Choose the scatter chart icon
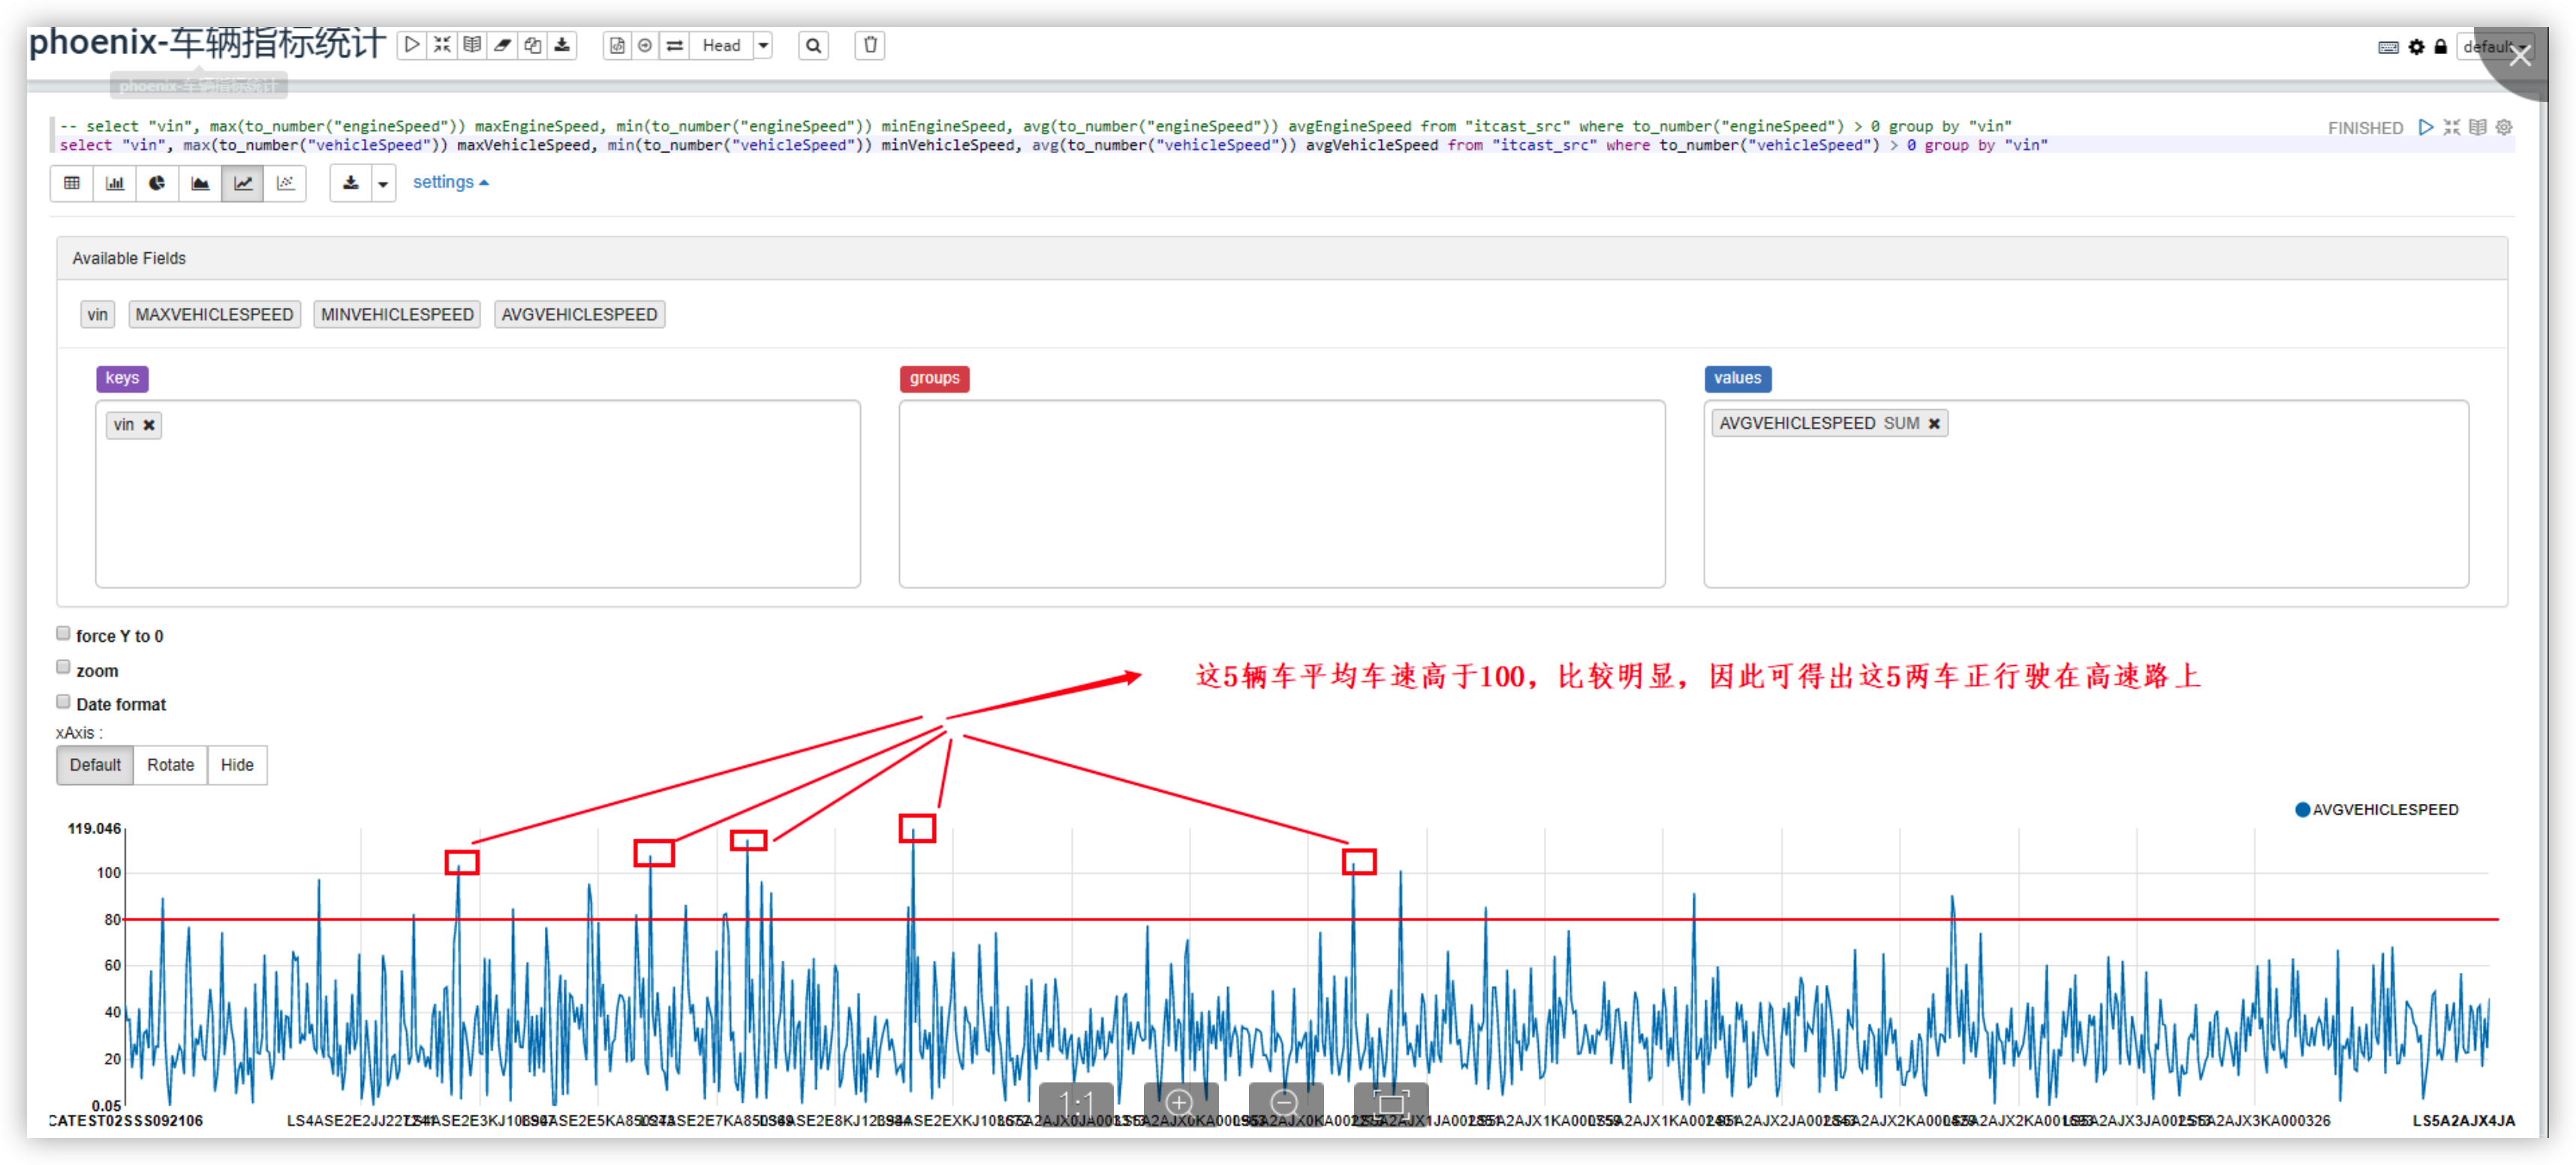Image resolution: width=2576 pixels, height=1165 pixels. pyautogui.click(x=285, y=183)
